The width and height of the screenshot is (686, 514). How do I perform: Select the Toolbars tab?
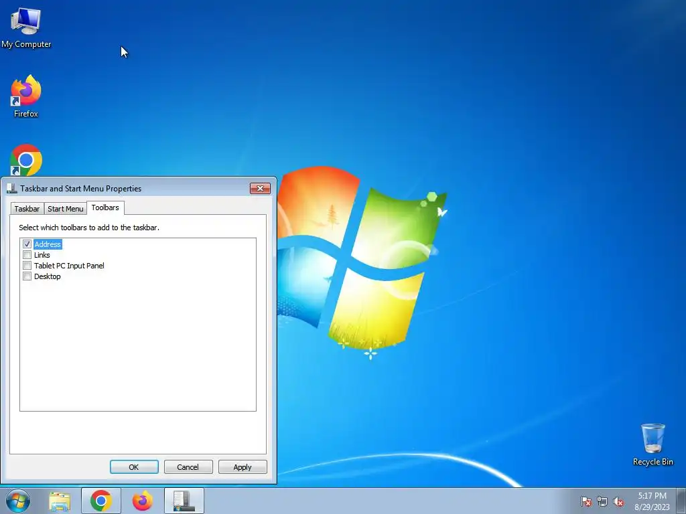(x=105, y=207)
